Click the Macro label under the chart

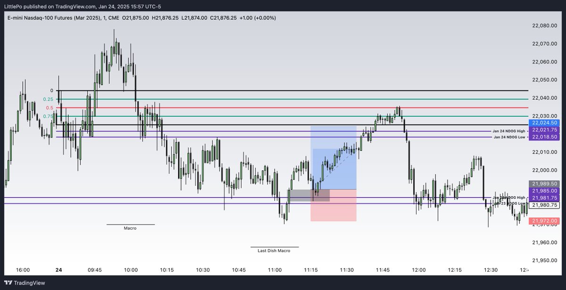pos(130,228)
